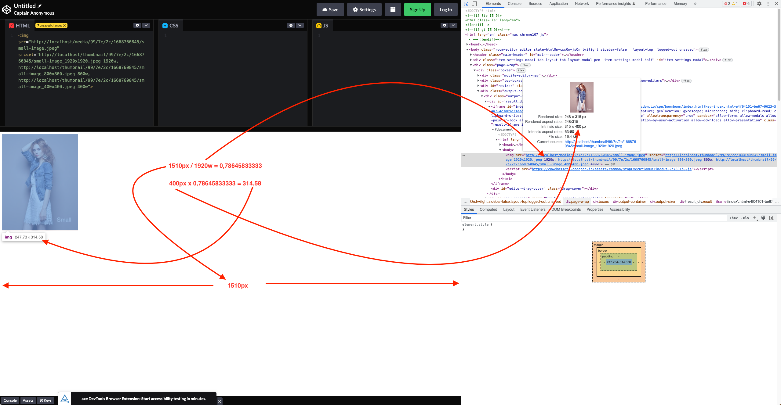Click the DevTools elements vertical scrollbar

779,55
